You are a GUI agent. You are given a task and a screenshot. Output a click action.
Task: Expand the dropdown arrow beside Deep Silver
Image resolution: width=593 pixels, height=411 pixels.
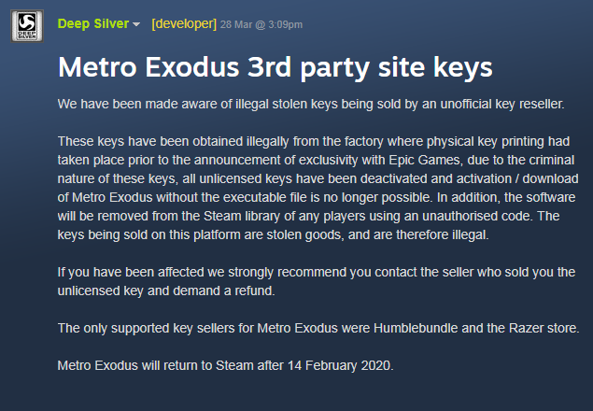point(136,23)
